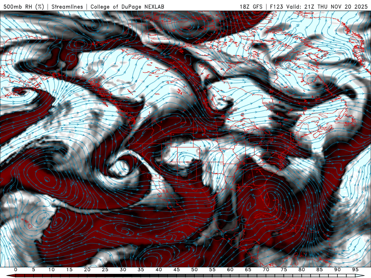The image size is (371, 278).
Task: Click the "60" value on the color scale
Action: pos(230,270)
